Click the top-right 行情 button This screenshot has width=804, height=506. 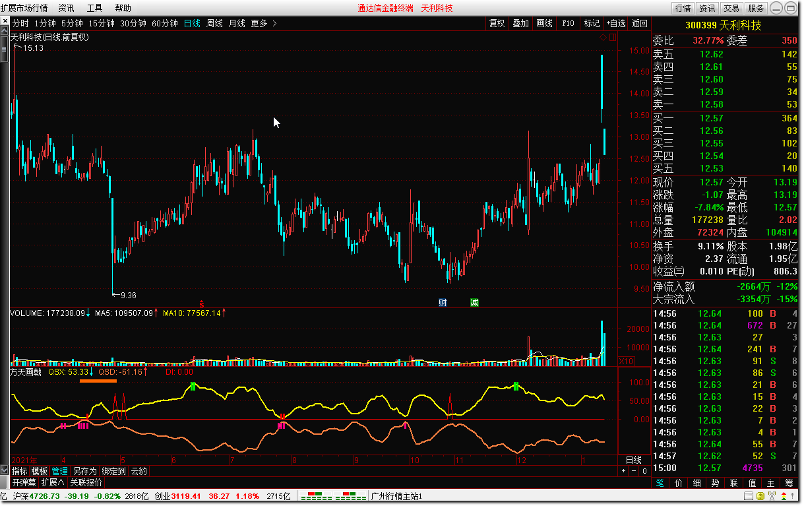[683, 8]
